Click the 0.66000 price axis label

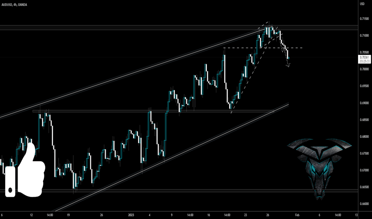point(364,204)
